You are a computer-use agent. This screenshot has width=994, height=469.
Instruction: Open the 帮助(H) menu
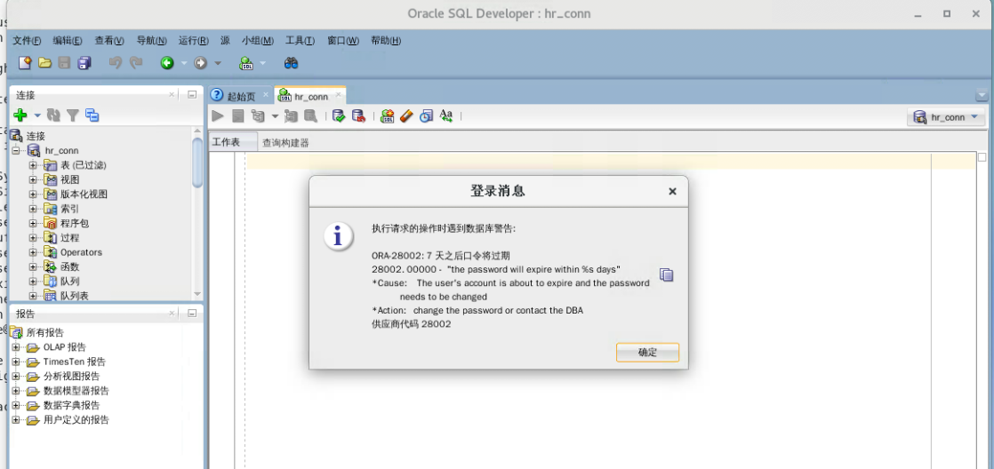coord(386,41)
